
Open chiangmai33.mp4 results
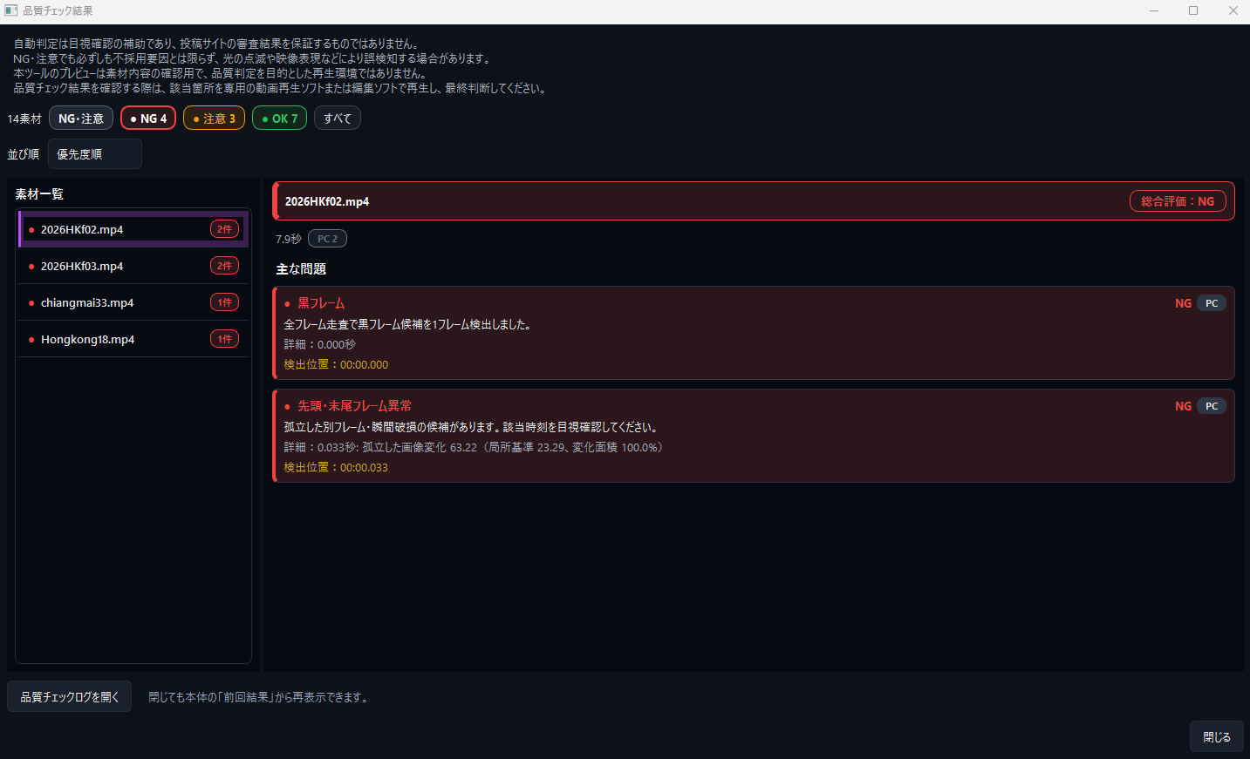[133, 302]
